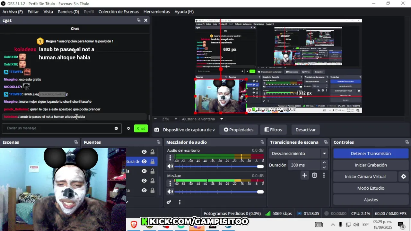The image size is (411, 231).
Task: Open Windows notification center
Action: pyautogui.click(x=401, y=225)
